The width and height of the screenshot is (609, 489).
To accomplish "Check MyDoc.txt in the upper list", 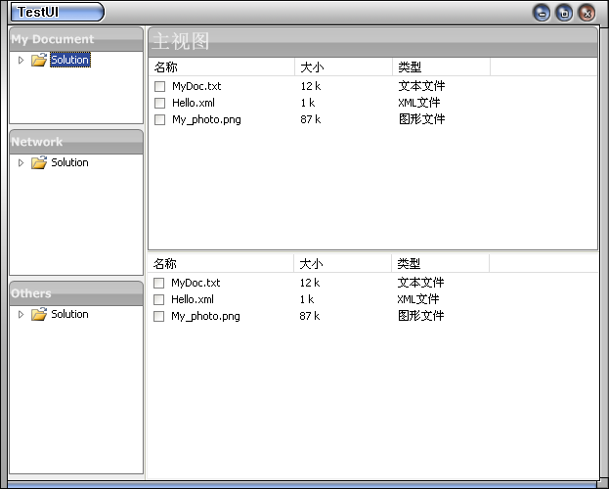I will click(159, 86).
